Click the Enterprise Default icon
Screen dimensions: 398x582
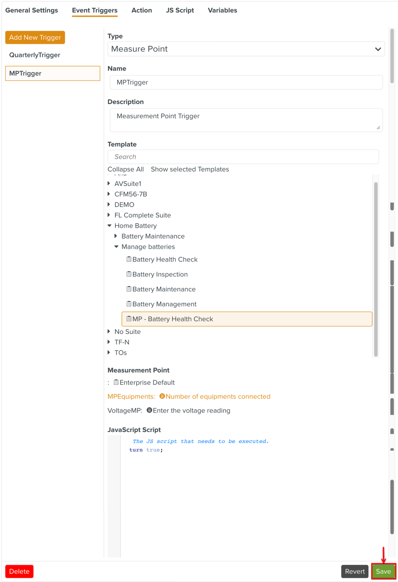click(116, 382)
